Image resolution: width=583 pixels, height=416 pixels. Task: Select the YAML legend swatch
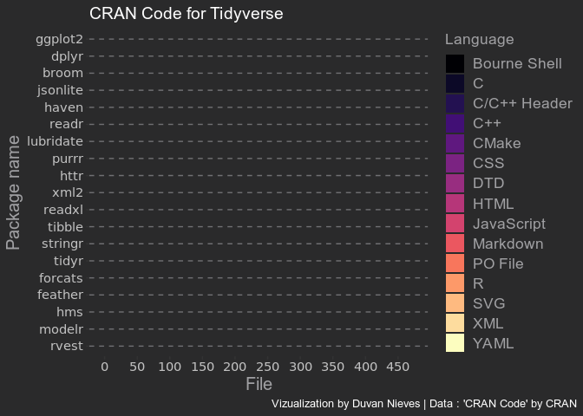[x=455, y=343]
